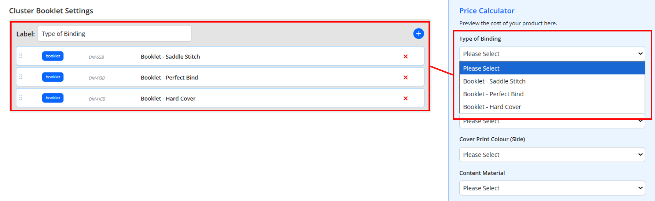655x201 pixels.
Task: Click the booklet tag on DM-PBB row
Action: (x=53, y=77)
